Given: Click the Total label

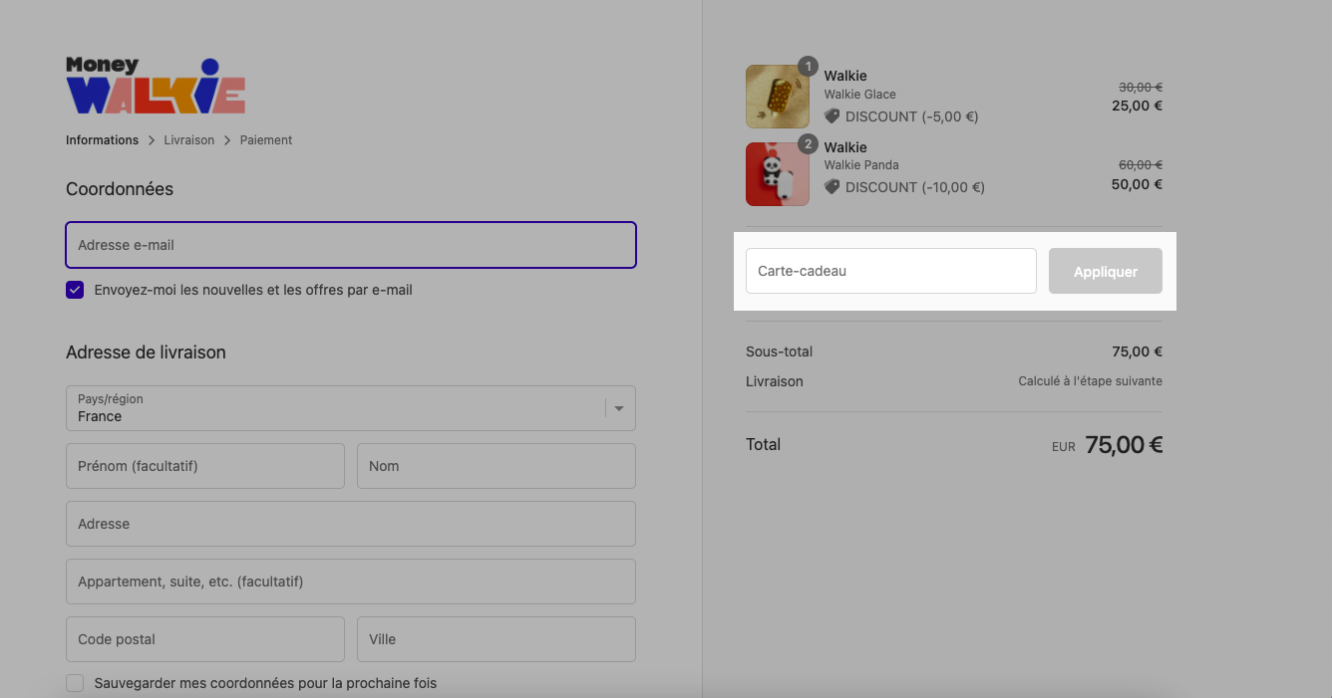Looking at the screenshot, I should [x=763, y=445].
